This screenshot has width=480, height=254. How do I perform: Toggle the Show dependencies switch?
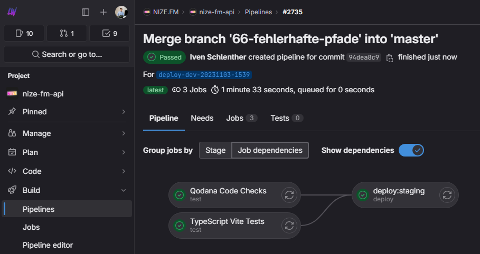(411, 150)
